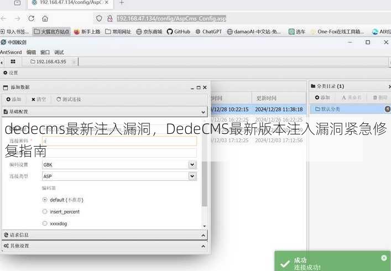Click the 更新时间 column header

pyautogui.click(x=279, y=98)
